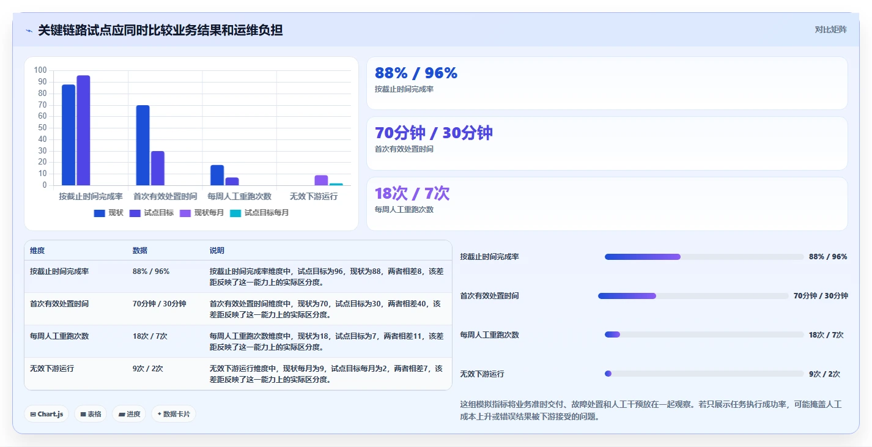Click the 表格 tag chip
The image size is (872, 447).
pyautogui.click(x=91, y=414)
